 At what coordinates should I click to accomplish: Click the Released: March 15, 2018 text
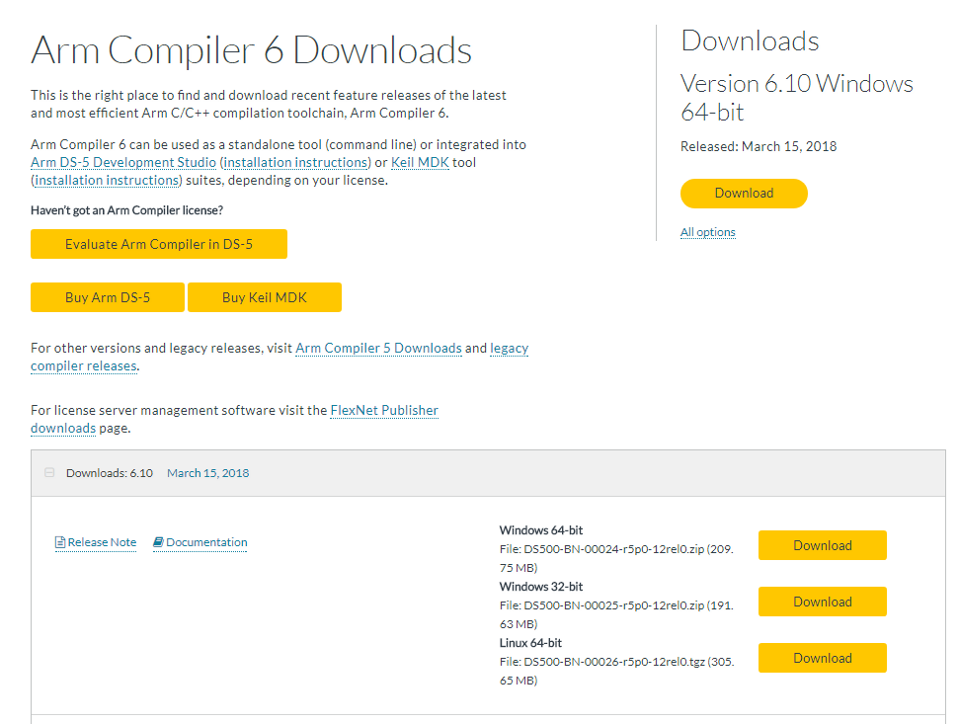759,147
